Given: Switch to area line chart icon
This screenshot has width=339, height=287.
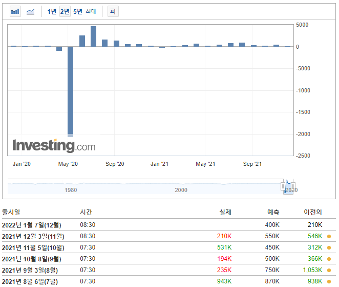Looking at the screenshot, I should point(31,11).
